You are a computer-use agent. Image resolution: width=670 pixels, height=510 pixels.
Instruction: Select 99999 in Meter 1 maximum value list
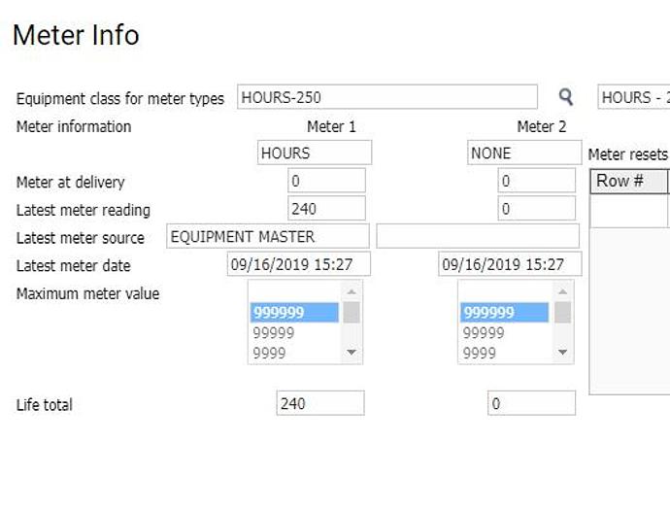(x=294, y=333)
